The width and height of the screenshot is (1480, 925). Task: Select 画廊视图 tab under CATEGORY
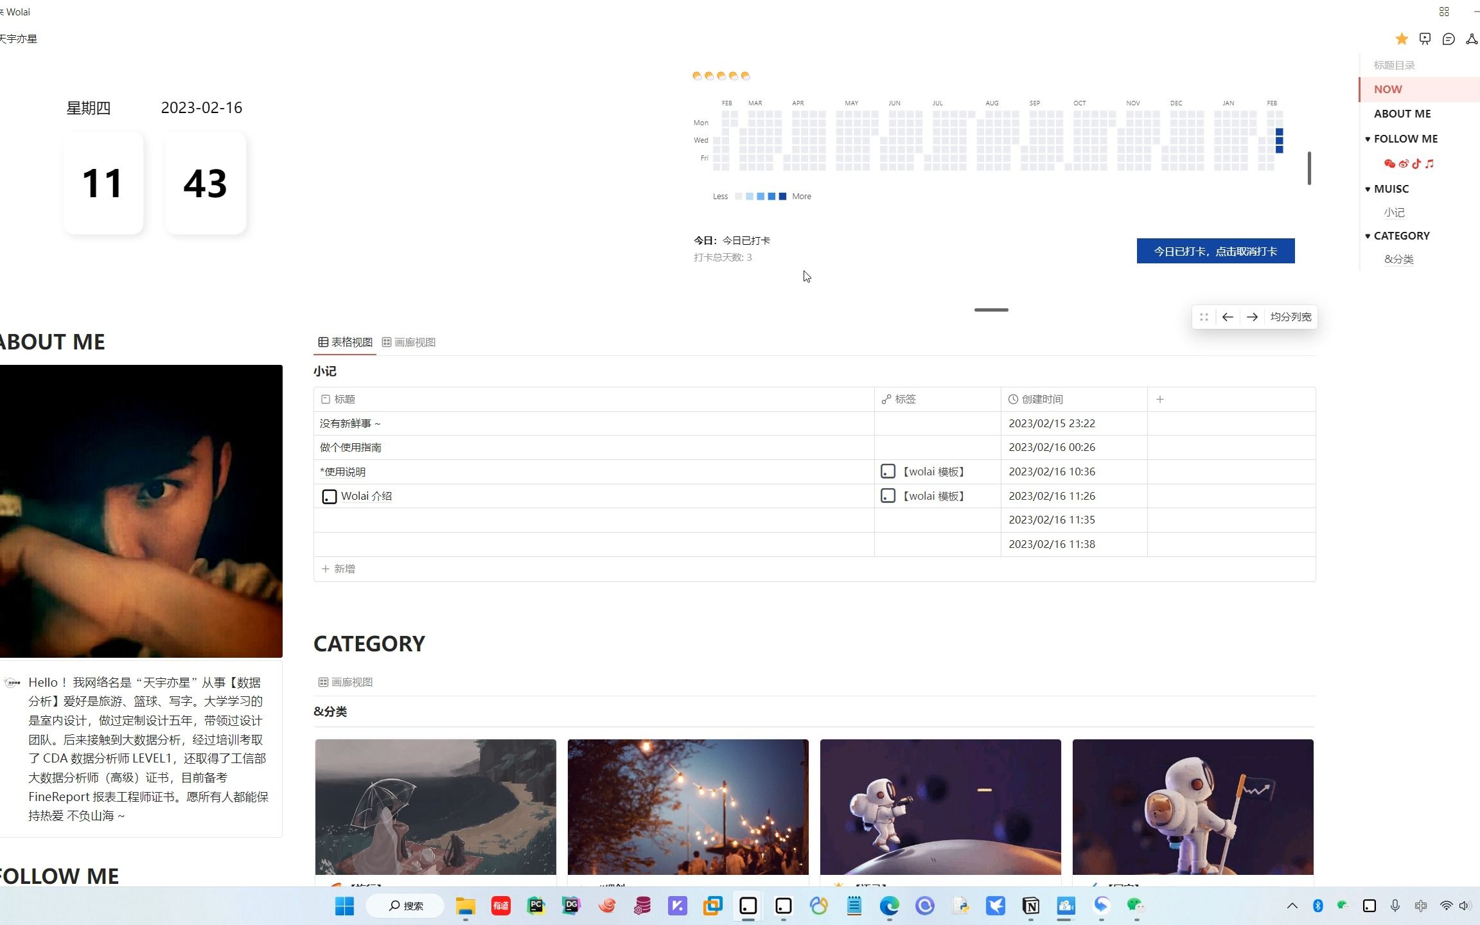[346, 682]
